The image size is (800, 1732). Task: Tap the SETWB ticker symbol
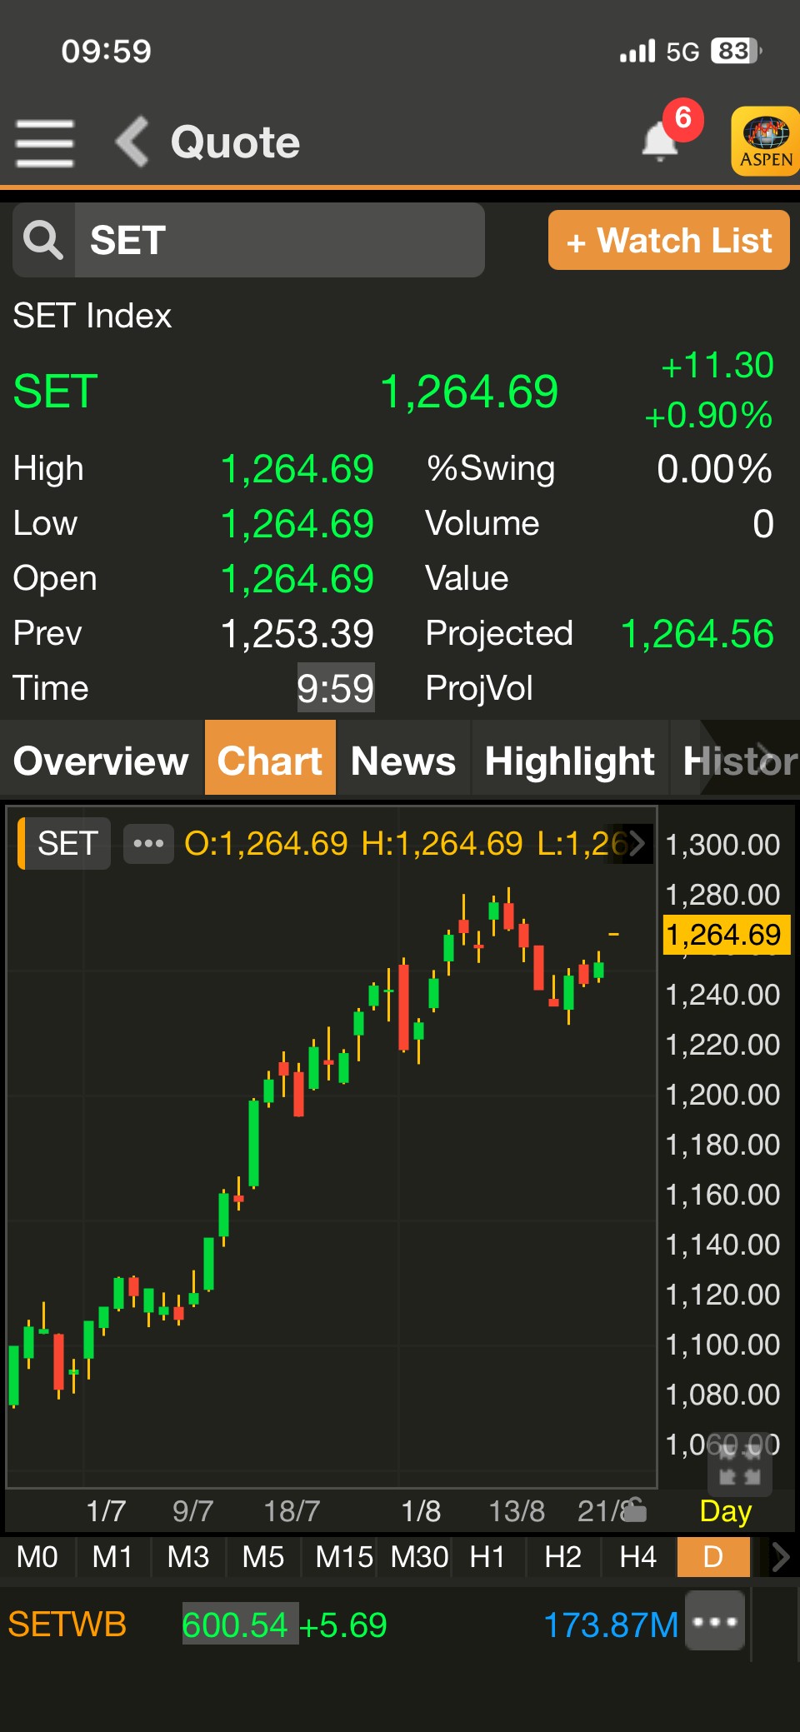[67, 1625]
